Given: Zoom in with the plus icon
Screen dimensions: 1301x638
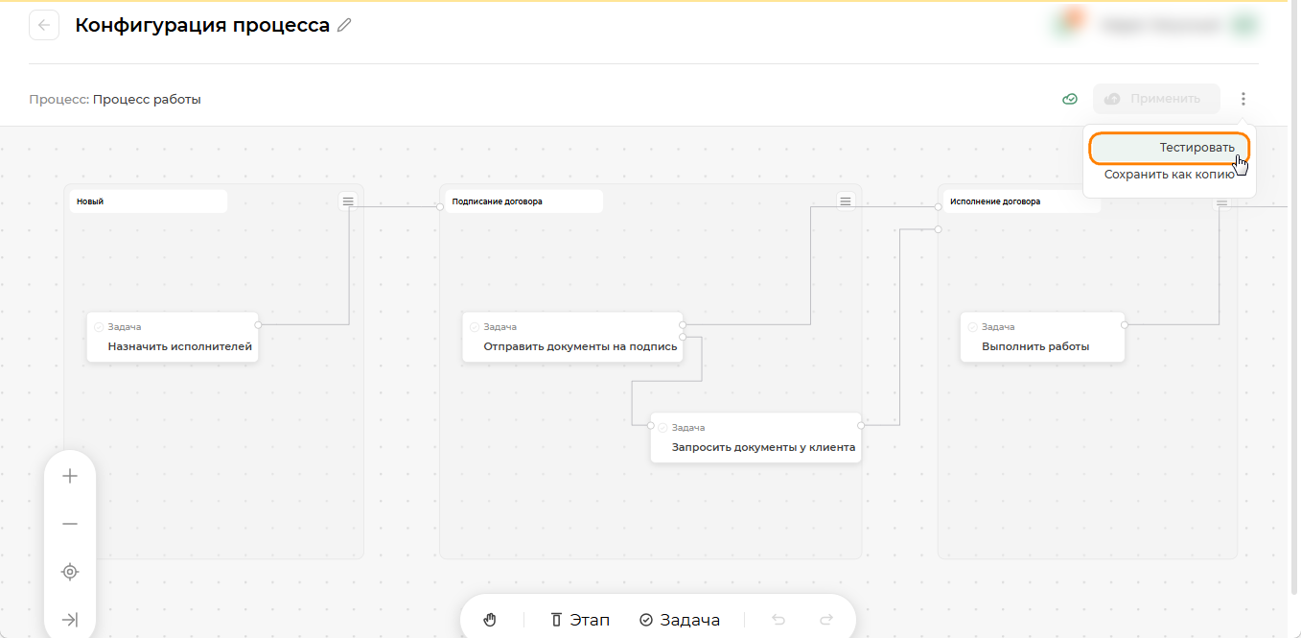Looking at the screenshot, I should click(70, 476).
